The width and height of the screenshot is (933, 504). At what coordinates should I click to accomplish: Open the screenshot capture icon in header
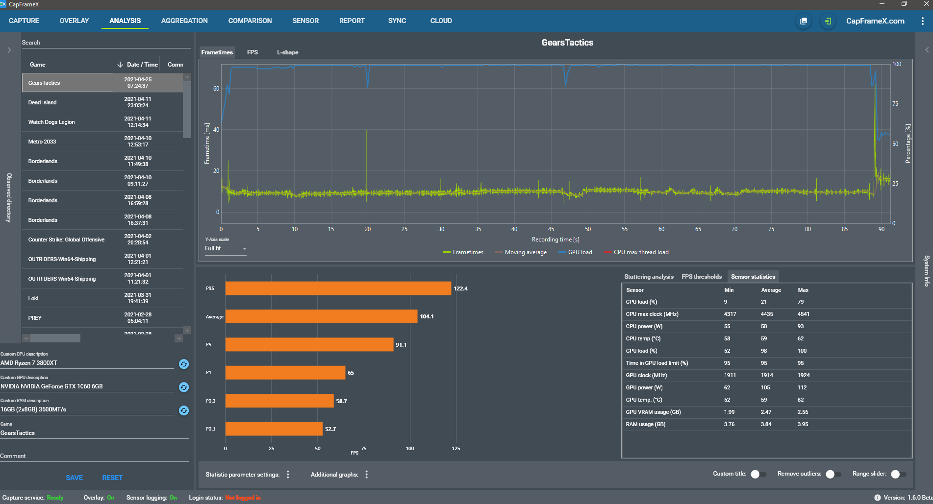[803, 21]
